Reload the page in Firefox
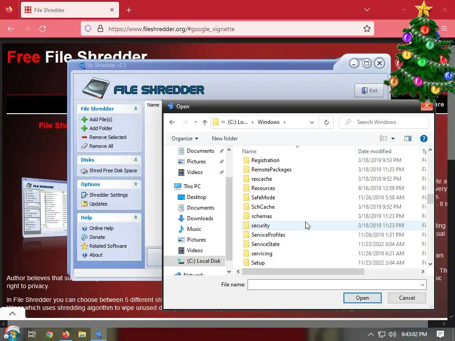The height and width of the screenshot is (341, 455). (43, 29)
